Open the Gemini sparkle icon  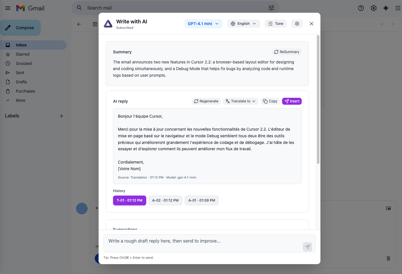(x=386, y=8)
